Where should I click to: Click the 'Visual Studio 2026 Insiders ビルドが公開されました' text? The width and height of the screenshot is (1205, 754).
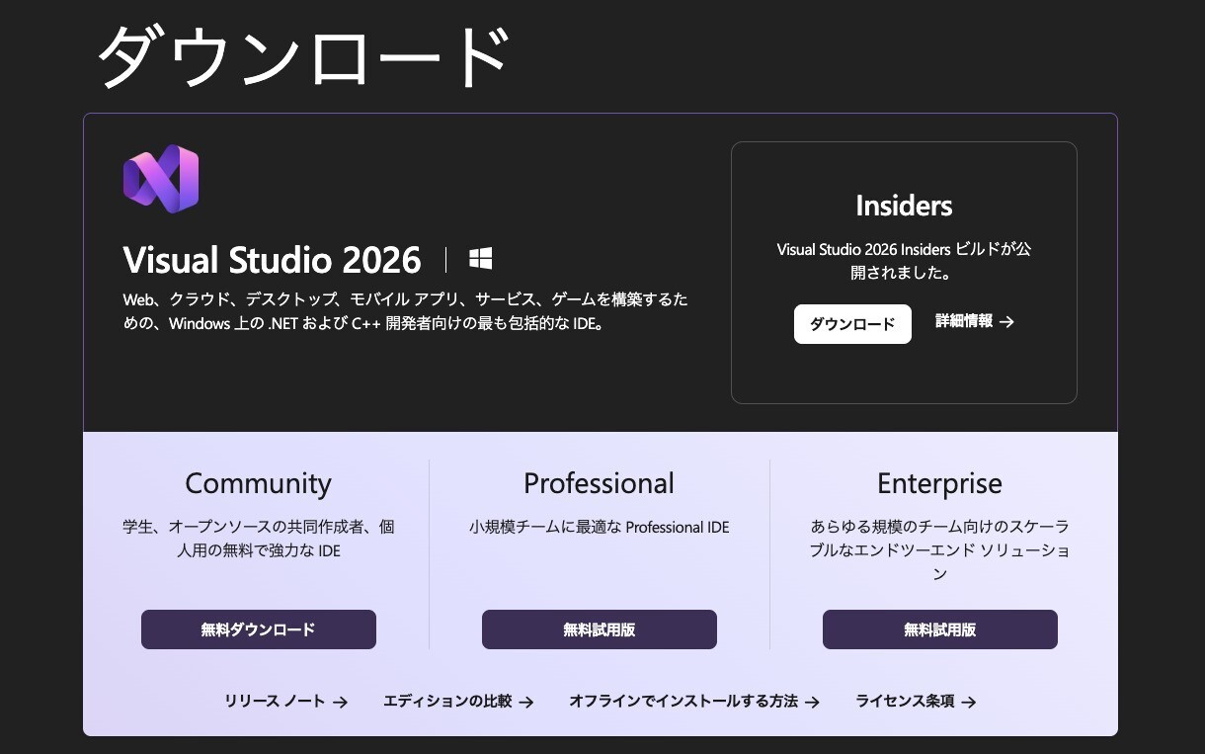tap(904, 261)
